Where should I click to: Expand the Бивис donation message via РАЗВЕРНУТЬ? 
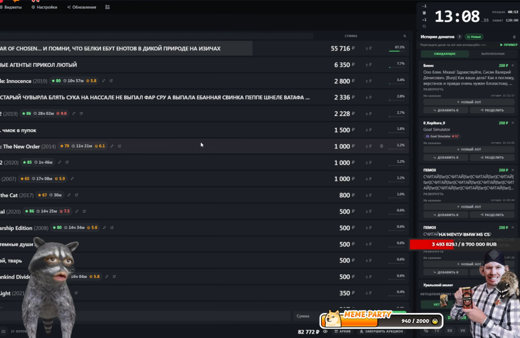433,90
